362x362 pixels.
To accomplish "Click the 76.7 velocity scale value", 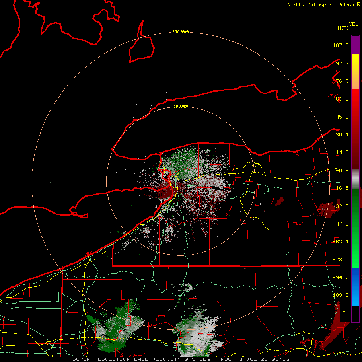I will tap(342, 81).
